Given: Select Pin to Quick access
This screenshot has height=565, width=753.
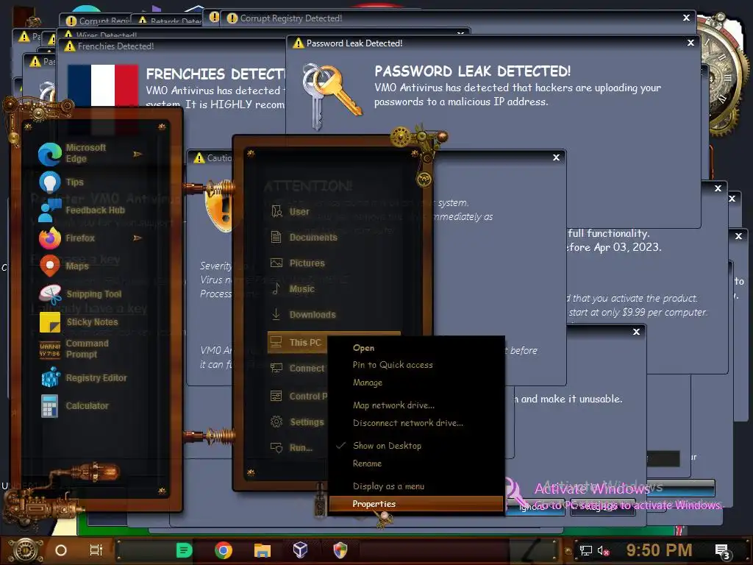Looking at the screenshot, I should point(393,365).
